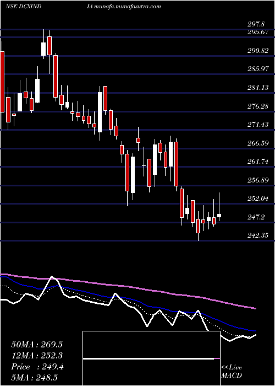Image resolution: width=275 pixels, height=386 pixels.
Task: Click the 261.74 price axis label
Action: [x=258, y=162]
